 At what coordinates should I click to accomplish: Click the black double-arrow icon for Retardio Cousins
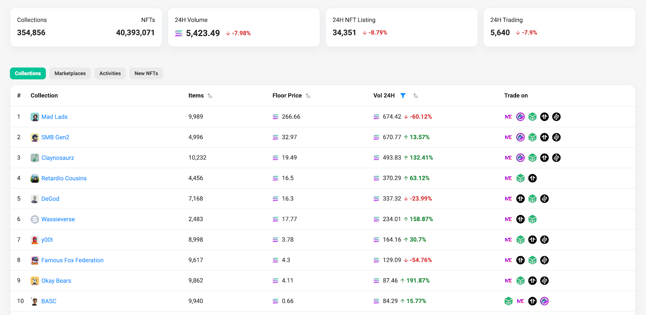(x=533, y=178)
